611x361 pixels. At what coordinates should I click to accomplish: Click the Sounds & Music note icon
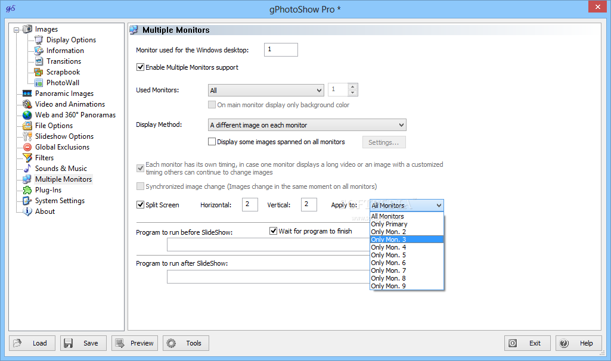click(27, 168)
